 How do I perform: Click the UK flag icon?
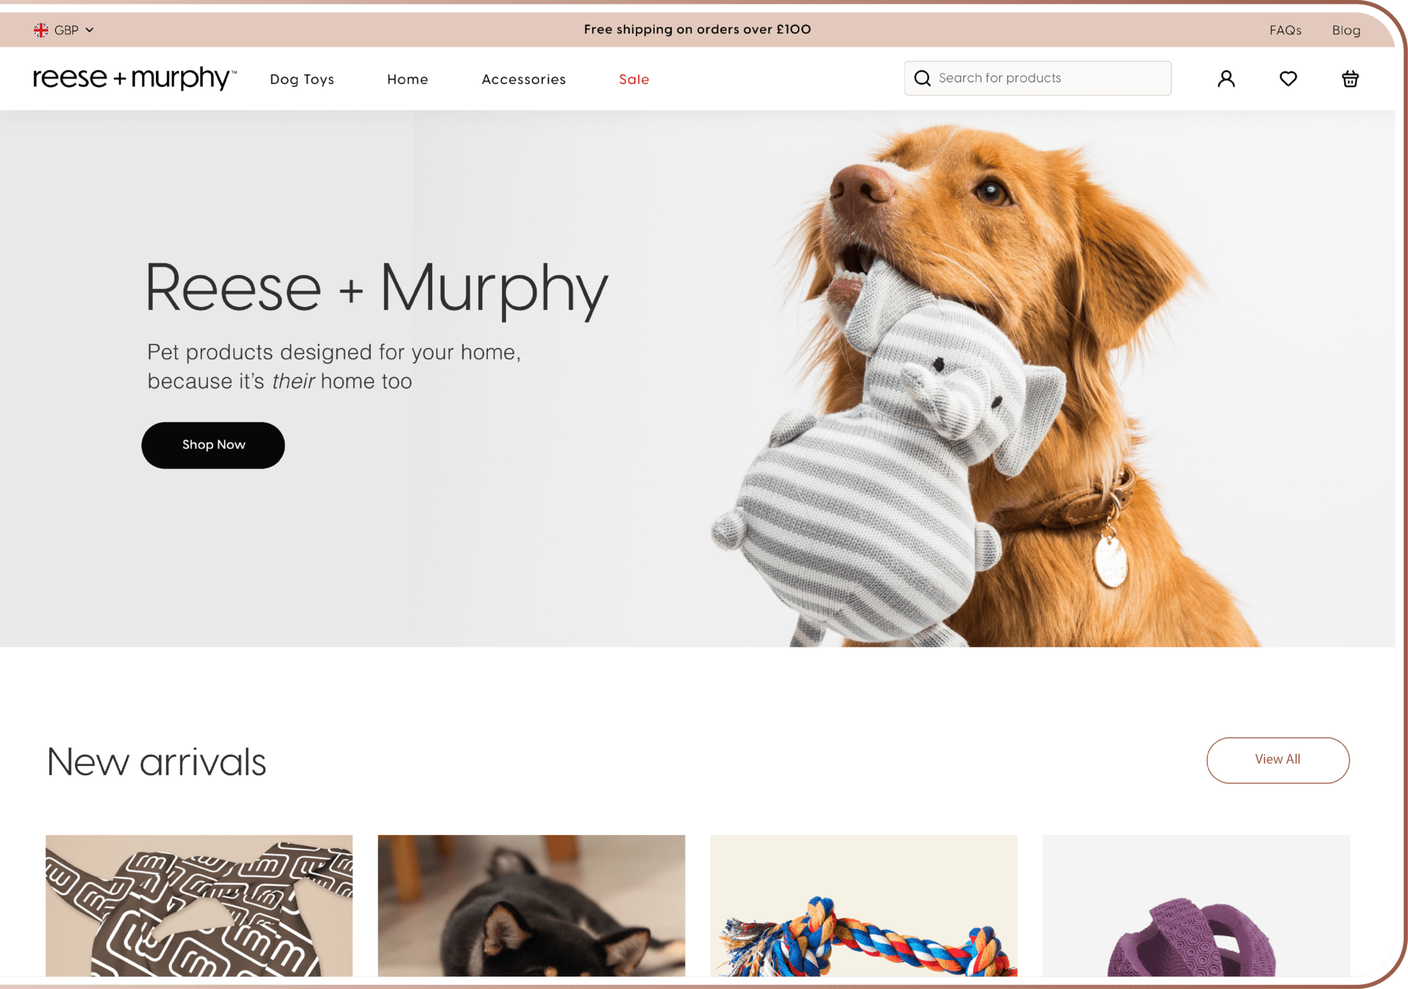41,30
